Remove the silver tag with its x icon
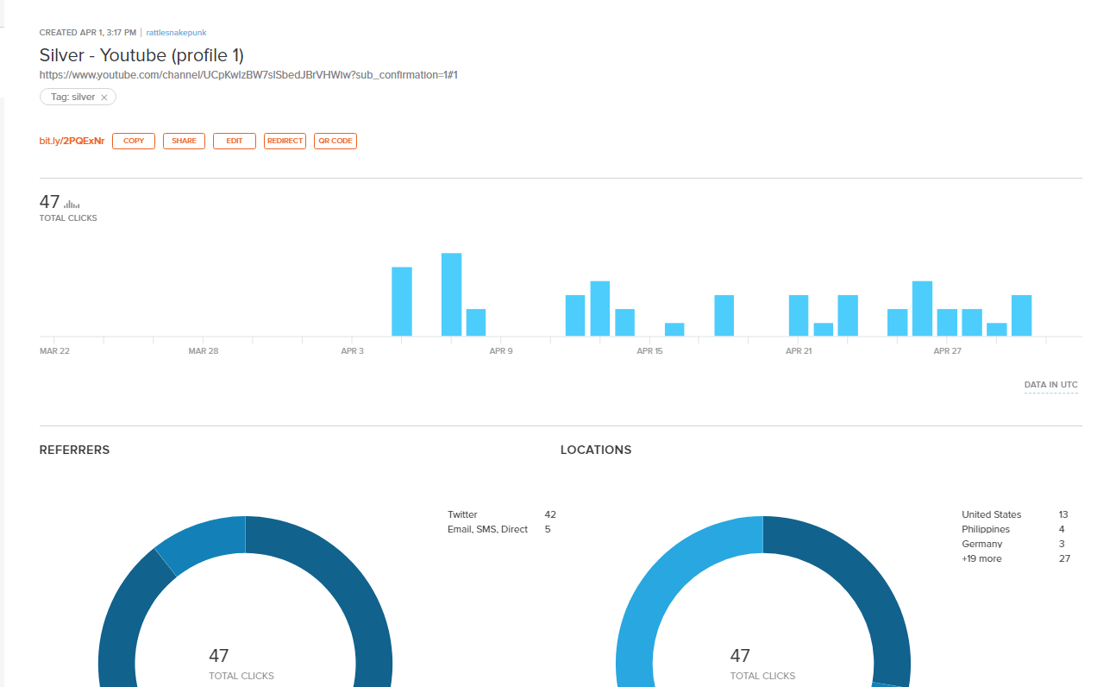This screenshot has width=1097, height=687. pos(104,98)
